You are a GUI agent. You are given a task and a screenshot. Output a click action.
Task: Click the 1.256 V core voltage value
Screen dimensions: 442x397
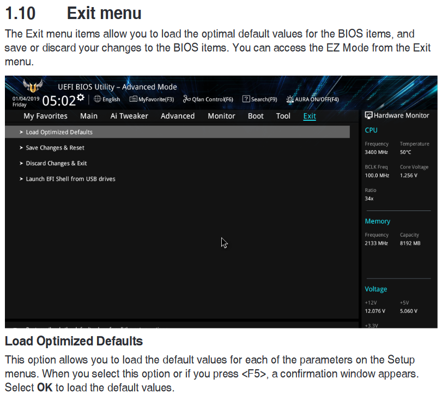click(x=408, y=176)
